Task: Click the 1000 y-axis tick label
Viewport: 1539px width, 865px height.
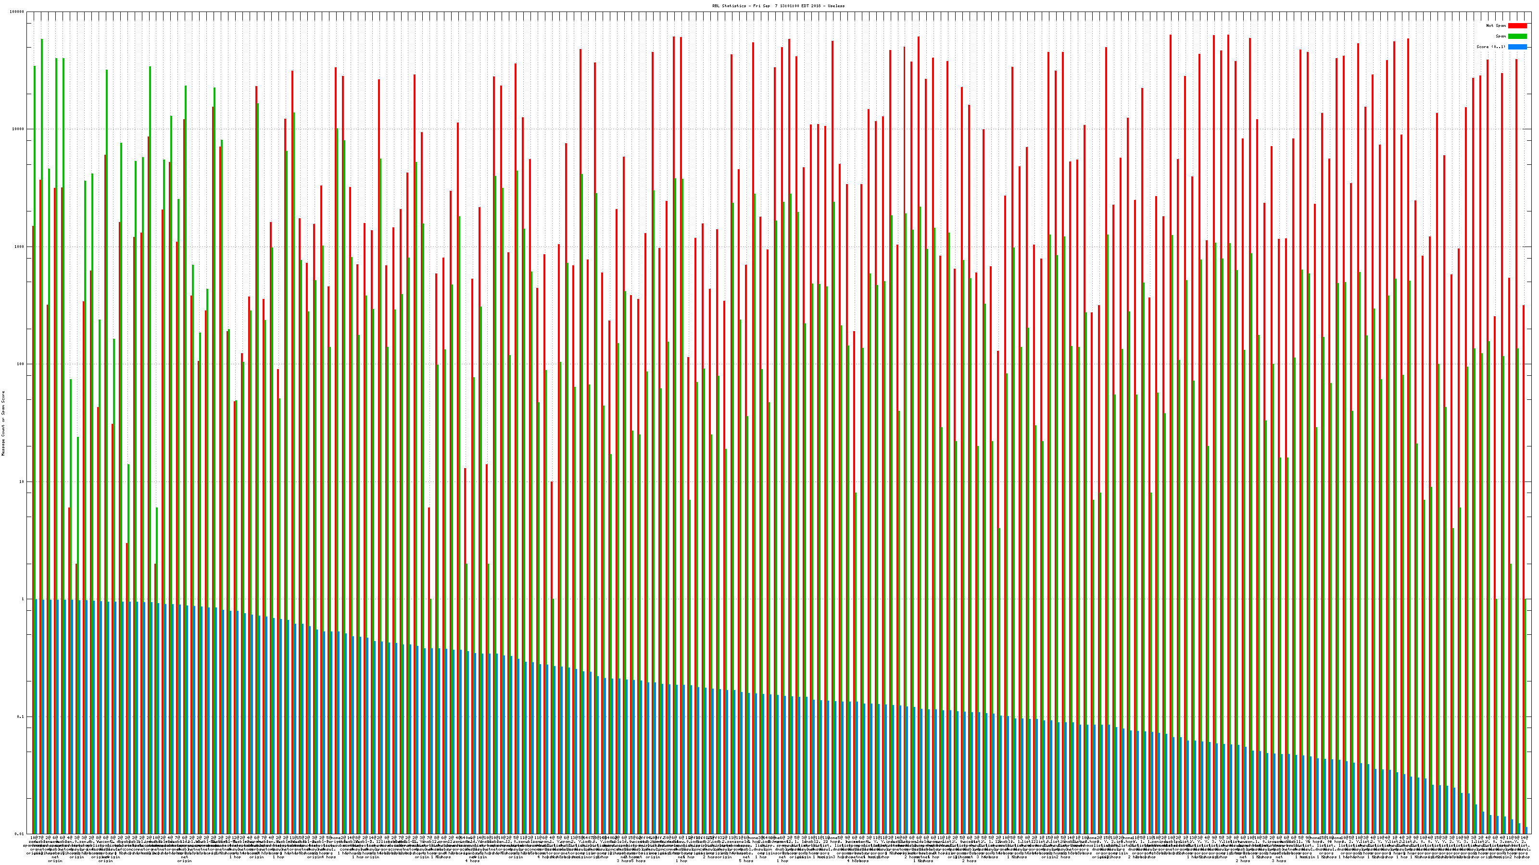Action: (20, 247)
